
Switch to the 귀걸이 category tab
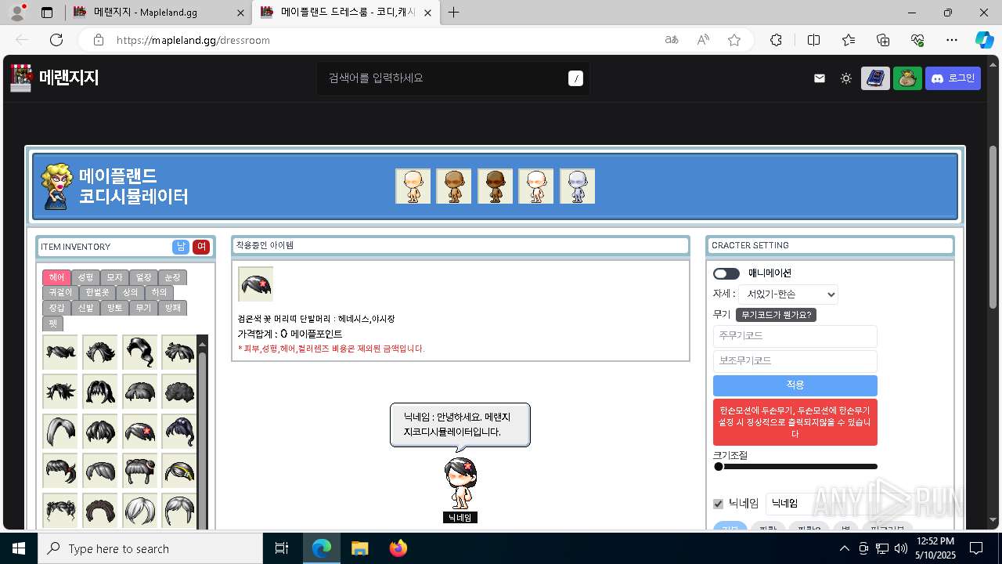[x=60, y=292]
